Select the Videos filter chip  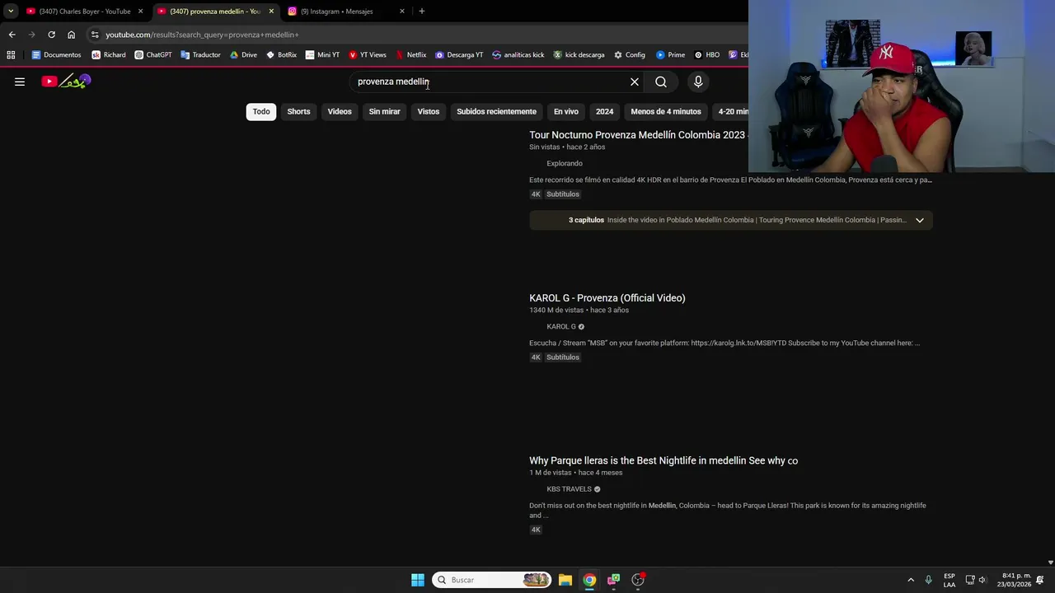[x=340, y=111]
